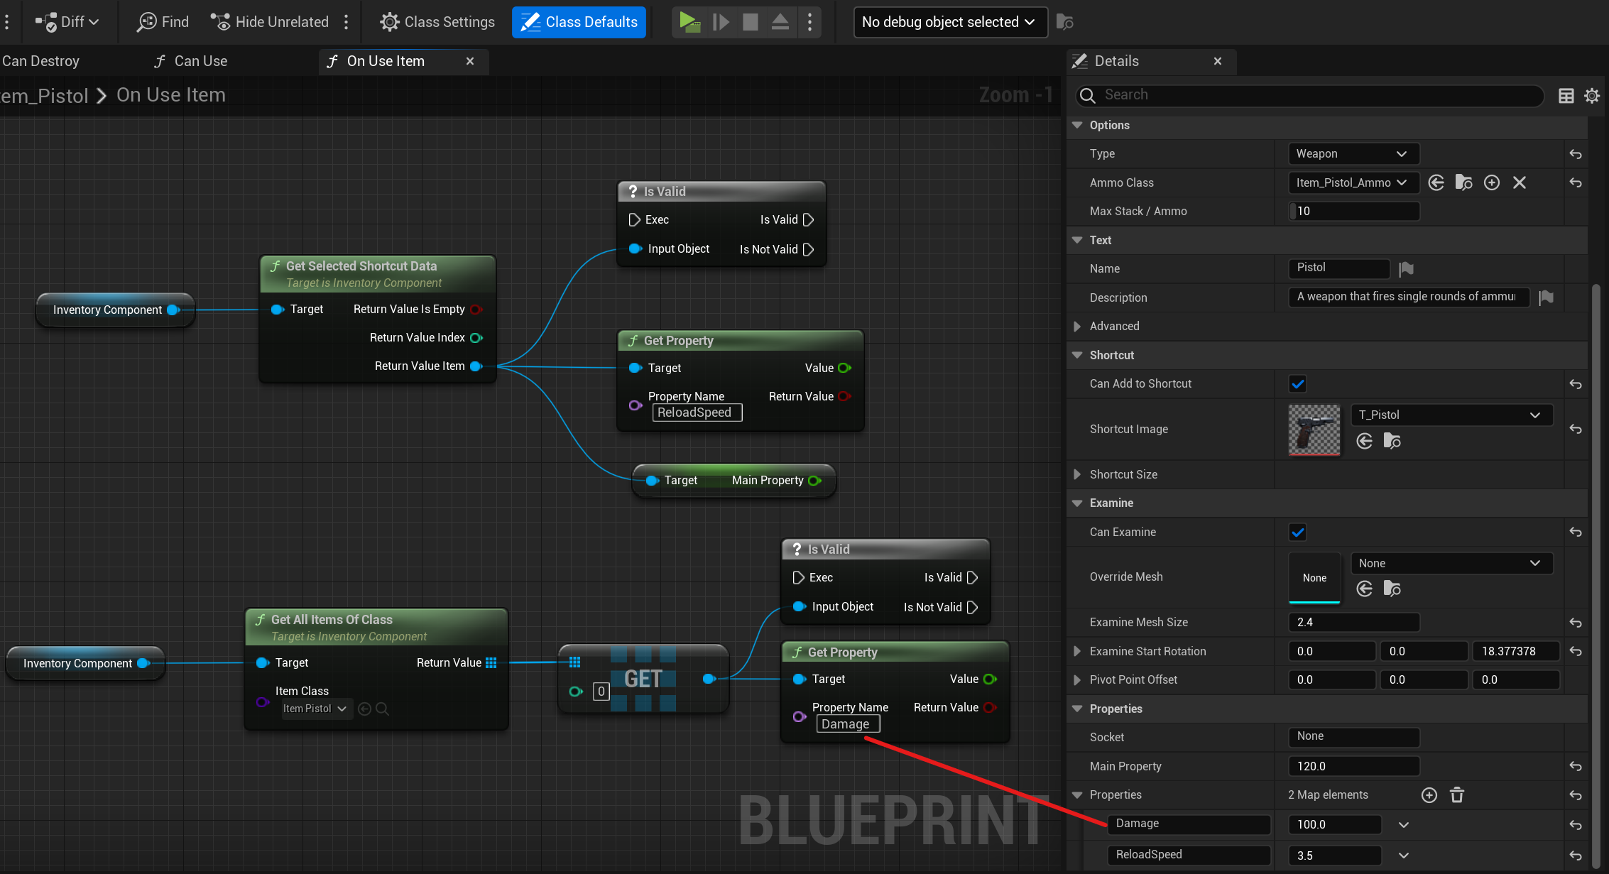
Task: Collapse the Options section
Action: click(x=1077, y=125)
